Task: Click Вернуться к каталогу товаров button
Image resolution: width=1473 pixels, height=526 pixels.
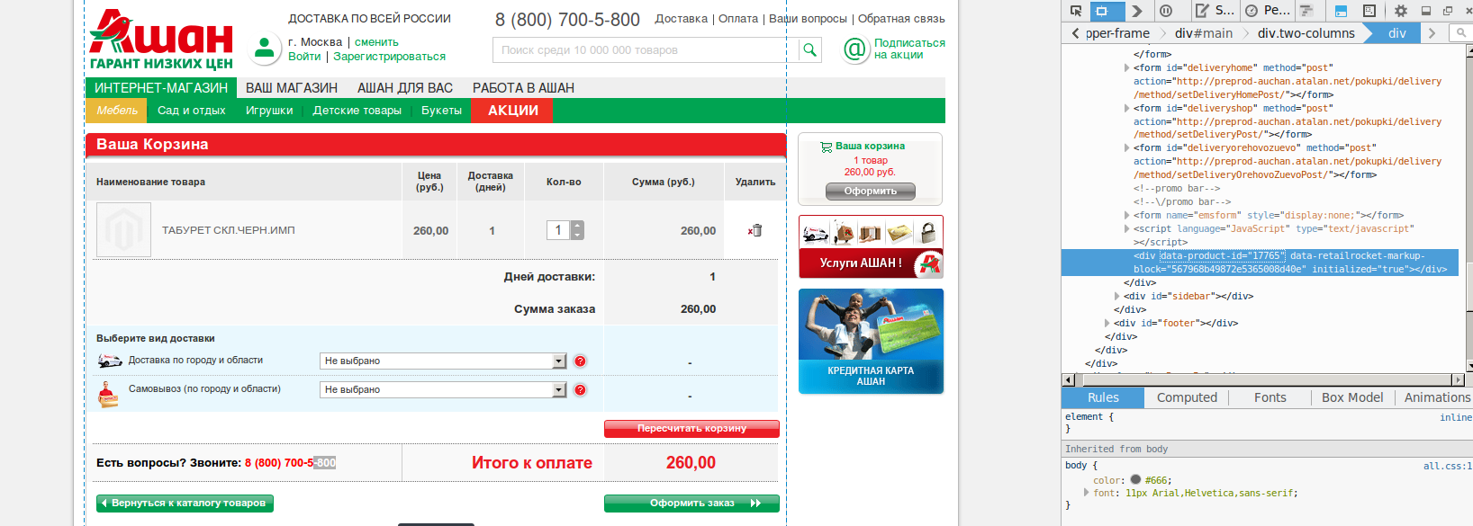Action: pyautogui.click(x=185, y=504)
